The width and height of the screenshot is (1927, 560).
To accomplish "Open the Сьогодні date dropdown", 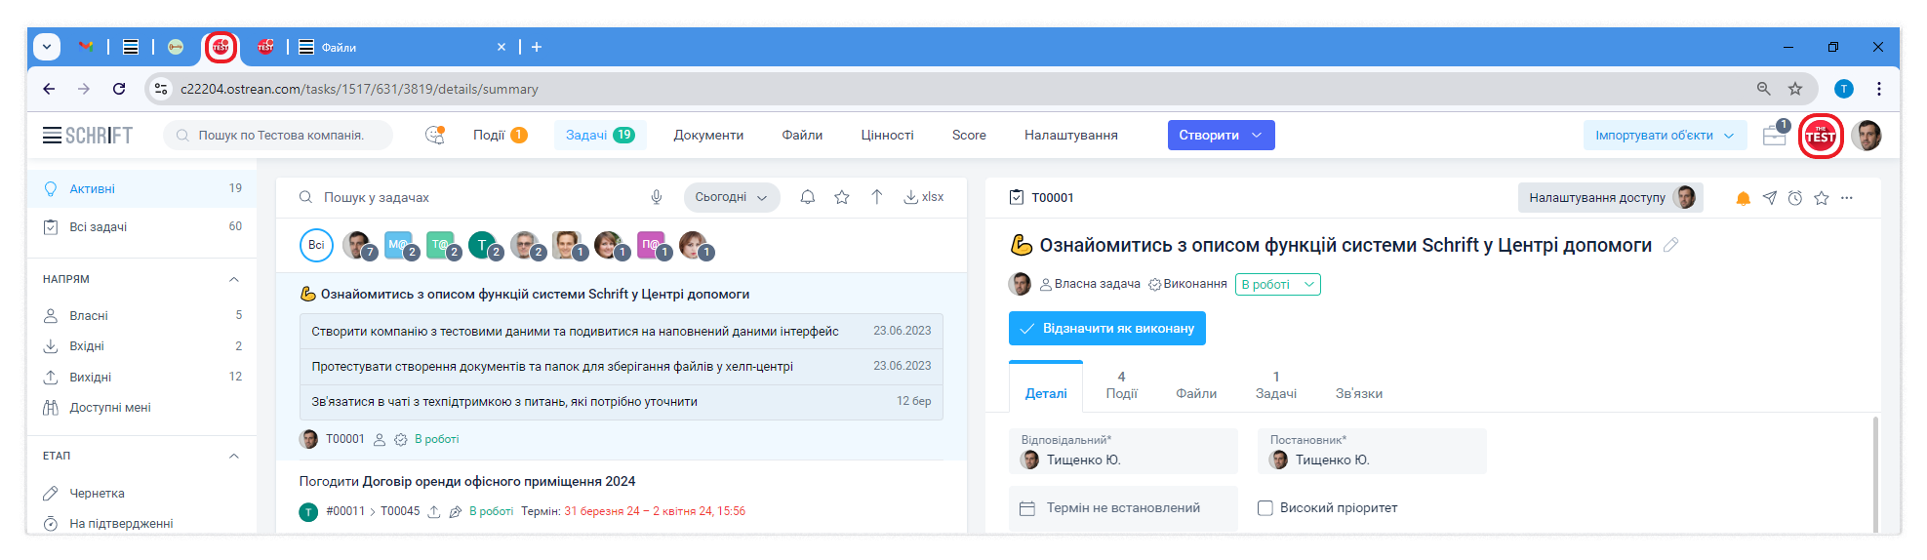I will 731,197.
